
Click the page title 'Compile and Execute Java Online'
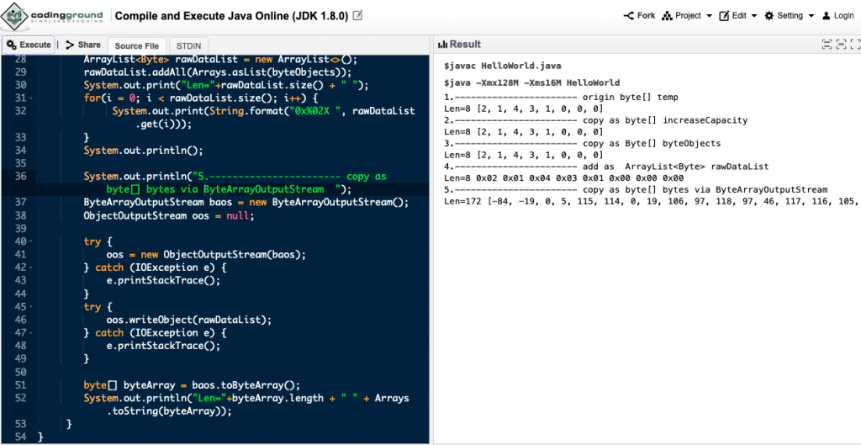(231, 16)
